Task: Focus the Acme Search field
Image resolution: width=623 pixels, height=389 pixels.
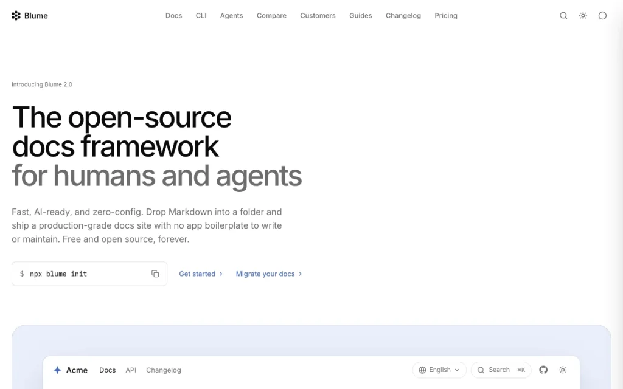Action: click(501, 370)
